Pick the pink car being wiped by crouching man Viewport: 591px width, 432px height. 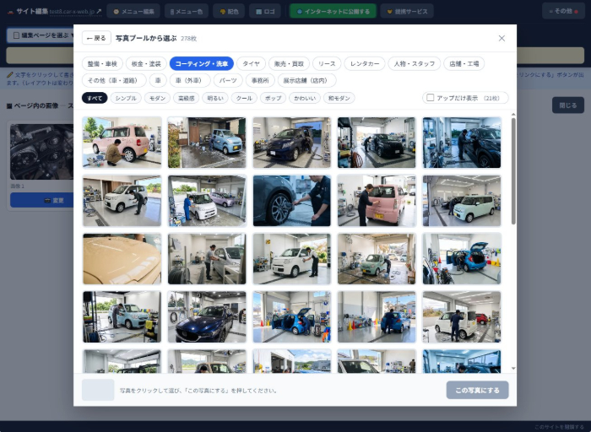tap(122, 143)
